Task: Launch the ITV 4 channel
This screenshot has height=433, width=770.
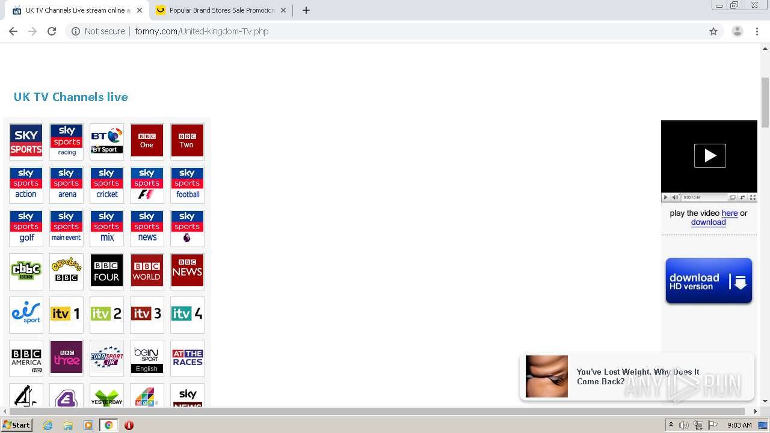Action: [x=187, y=315]
